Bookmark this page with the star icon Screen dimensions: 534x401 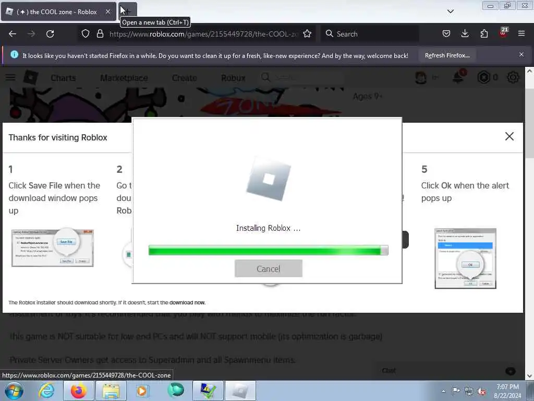(x=307, y=34)
